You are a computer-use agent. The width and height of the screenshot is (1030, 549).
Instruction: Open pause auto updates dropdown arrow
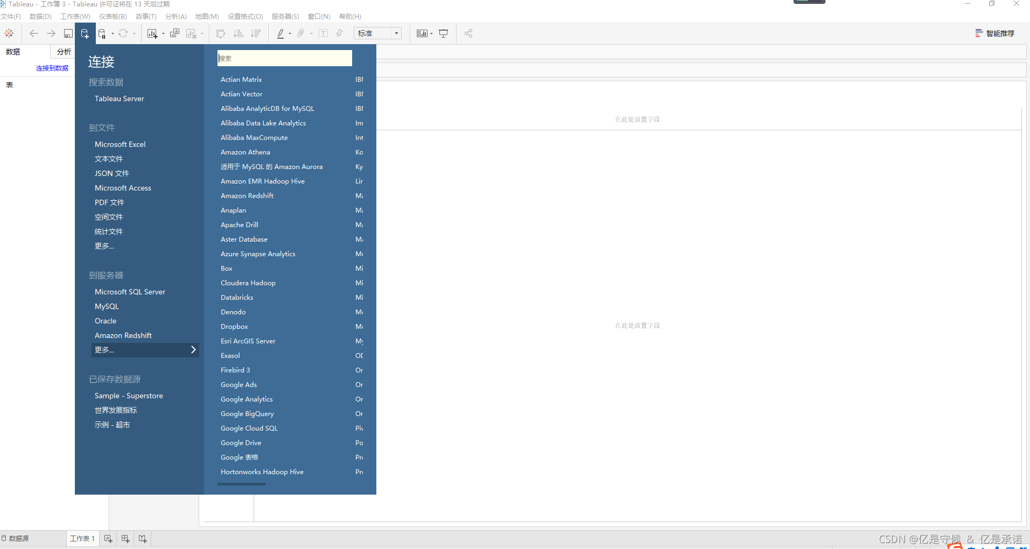coord(113,33)
